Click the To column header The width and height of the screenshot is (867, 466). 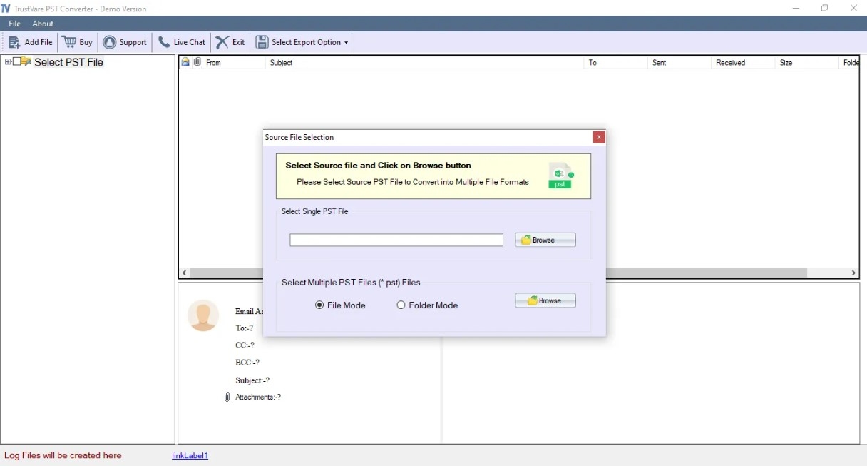(x=616, y=63)
